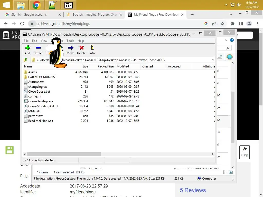Select GooseDesktop.exe file icon
Screen dimensions: 263x197
pyautogui.click(x=25, y=101)
